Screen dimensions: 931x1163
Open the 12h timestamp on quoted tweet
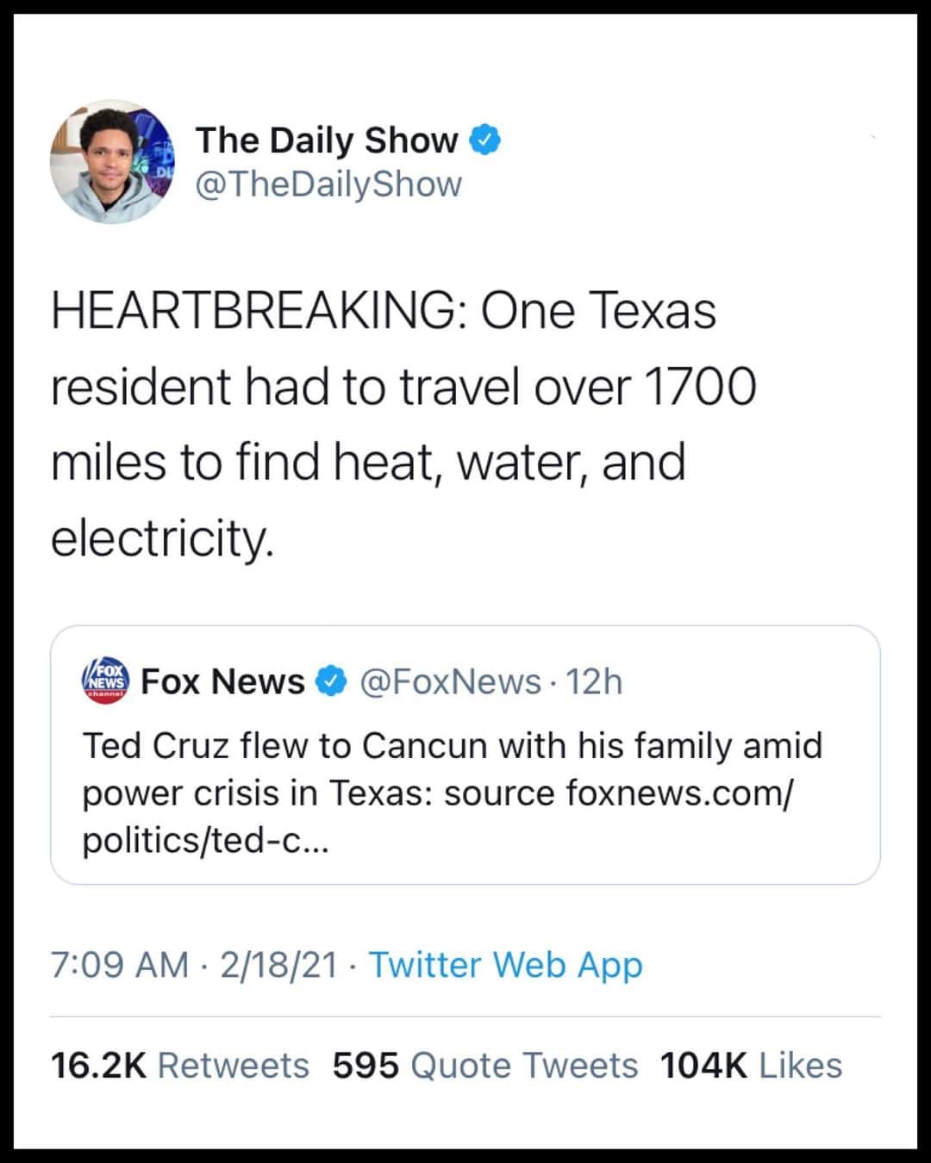[594, 681]
